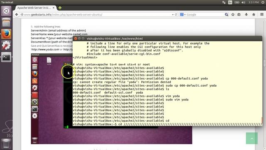Click the '</VirtualHost>' line in terminal
266x150 pixels.
pos(85,57)
